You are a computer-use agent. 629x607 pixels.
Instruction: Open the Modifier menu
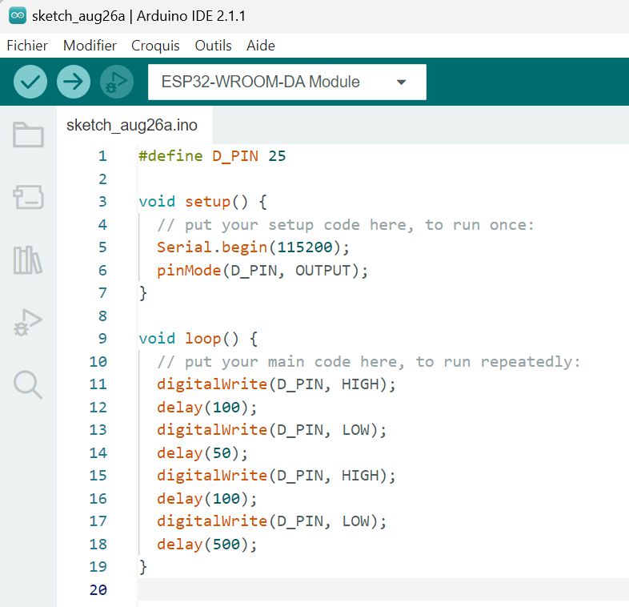(90, 46)
